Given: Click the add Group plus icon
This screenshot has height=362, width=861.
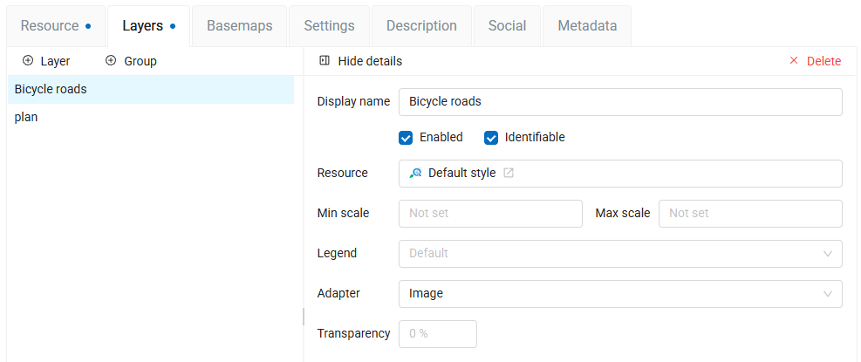Looking at the screenshot, I should click(x=111, y=61).
